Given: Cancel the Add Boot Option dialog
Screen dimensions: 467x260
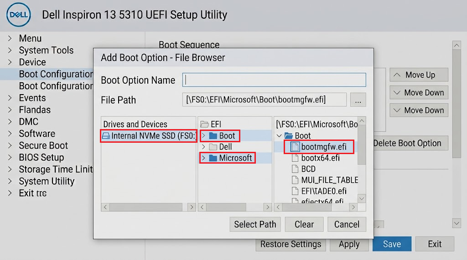Looking at the screenshot, I should pos(347,225).
